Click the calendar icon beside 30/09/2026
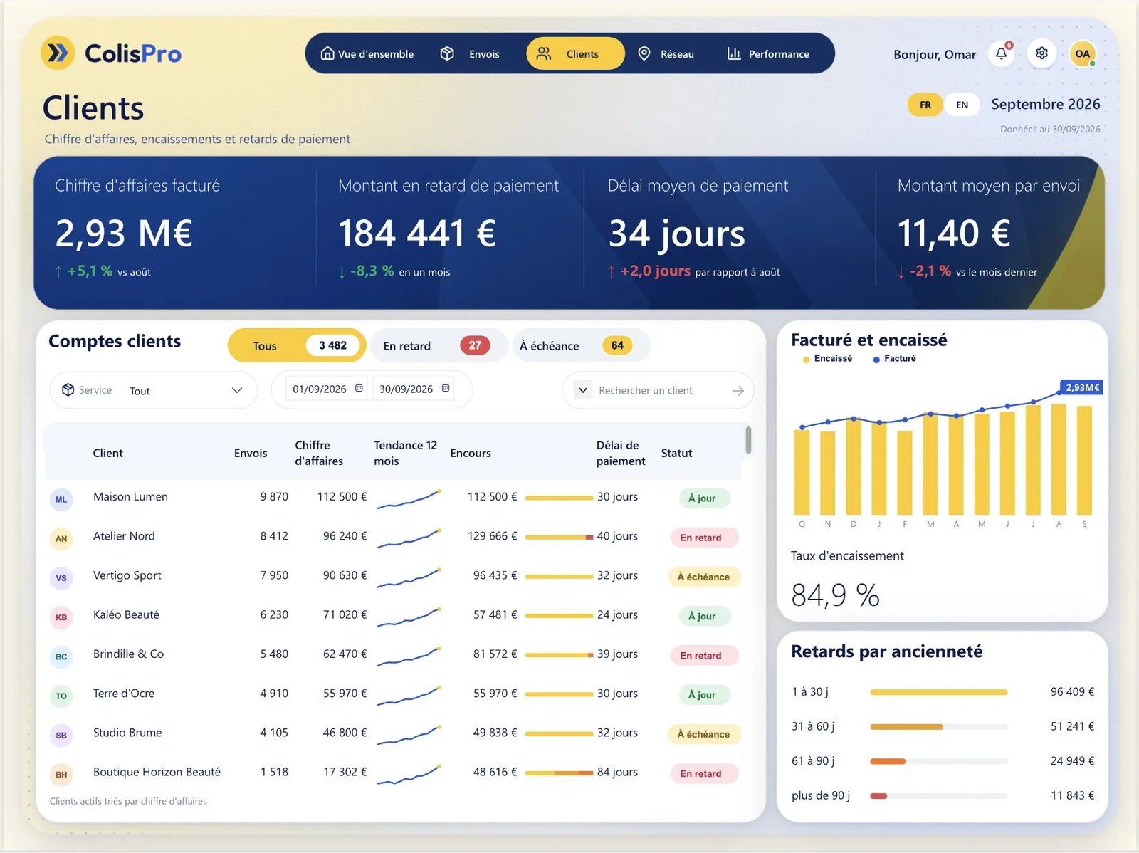 tap(446, 389)
